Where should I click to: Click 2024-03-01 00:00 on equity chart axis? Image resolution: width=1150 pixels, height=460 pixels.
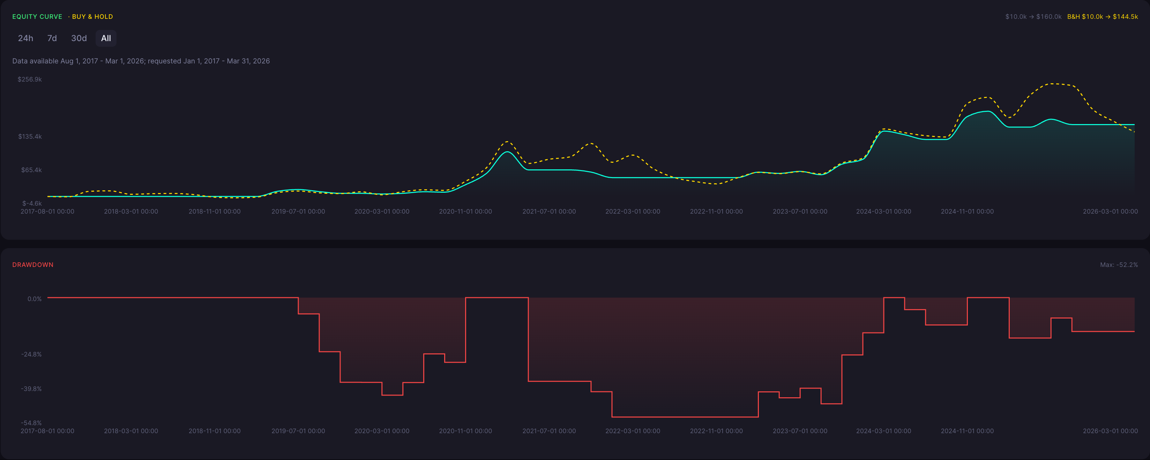883,211
